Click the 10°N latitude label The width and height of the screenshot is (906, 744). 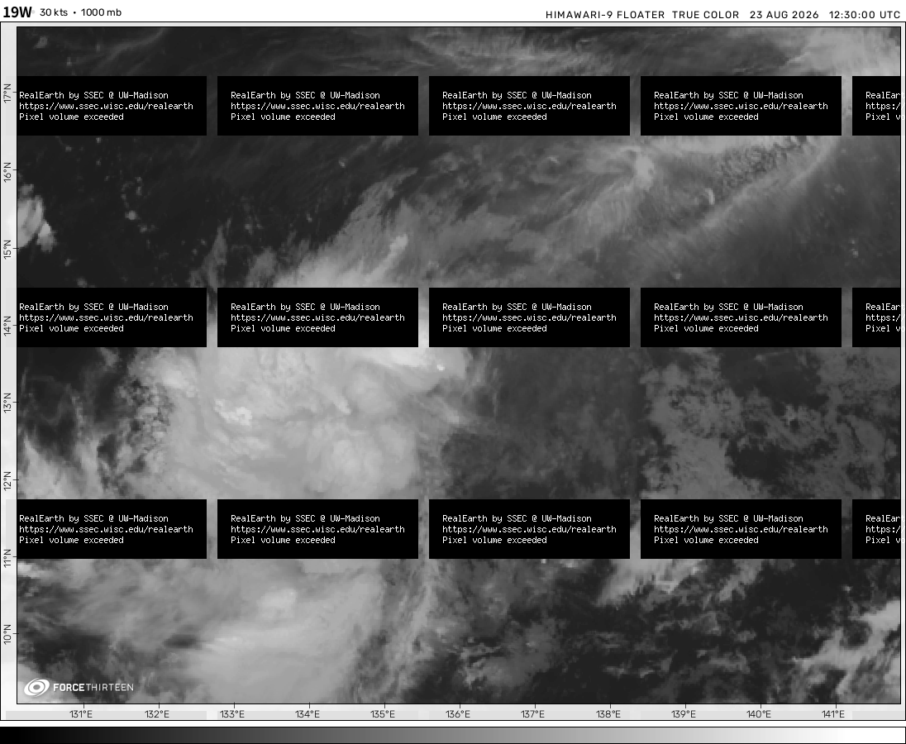click(x=7, y=634)
